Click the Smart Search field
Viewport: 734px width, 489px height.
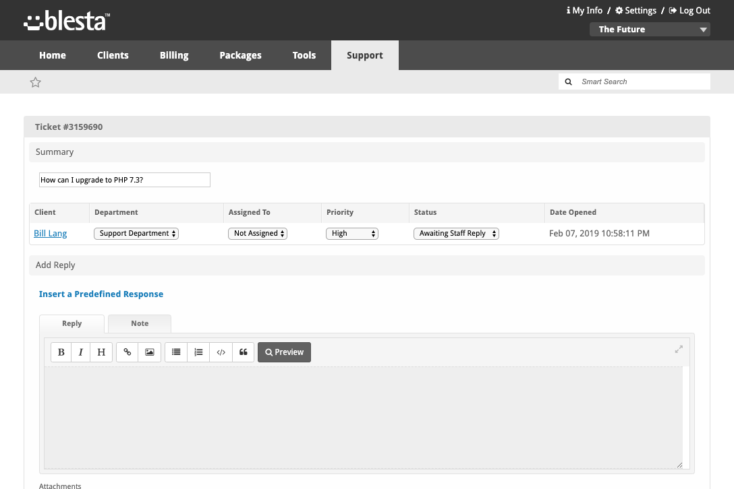tap(641, 81)
